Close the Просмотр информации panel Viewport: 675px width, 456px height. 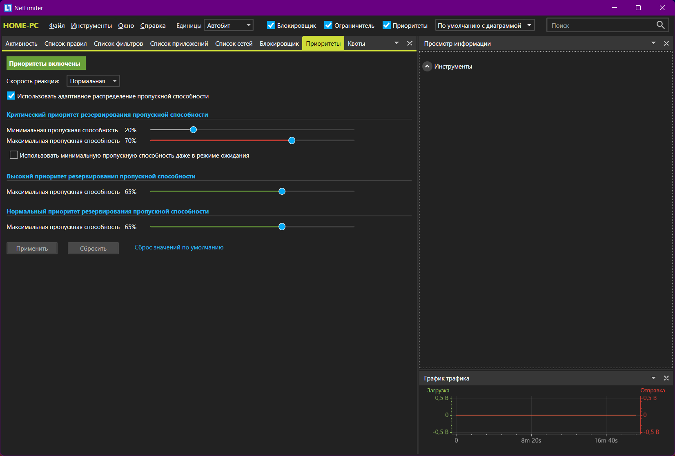tap(666, 43)
